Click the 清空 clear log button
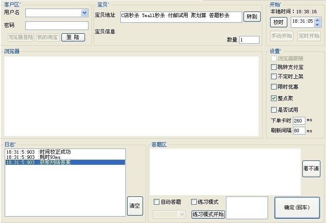 coord(135,206)
